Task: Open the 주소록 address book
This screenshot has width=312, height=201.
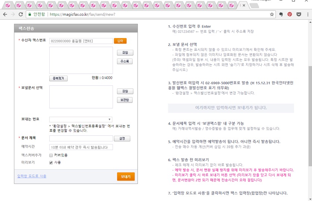Action: pos(125,61)
